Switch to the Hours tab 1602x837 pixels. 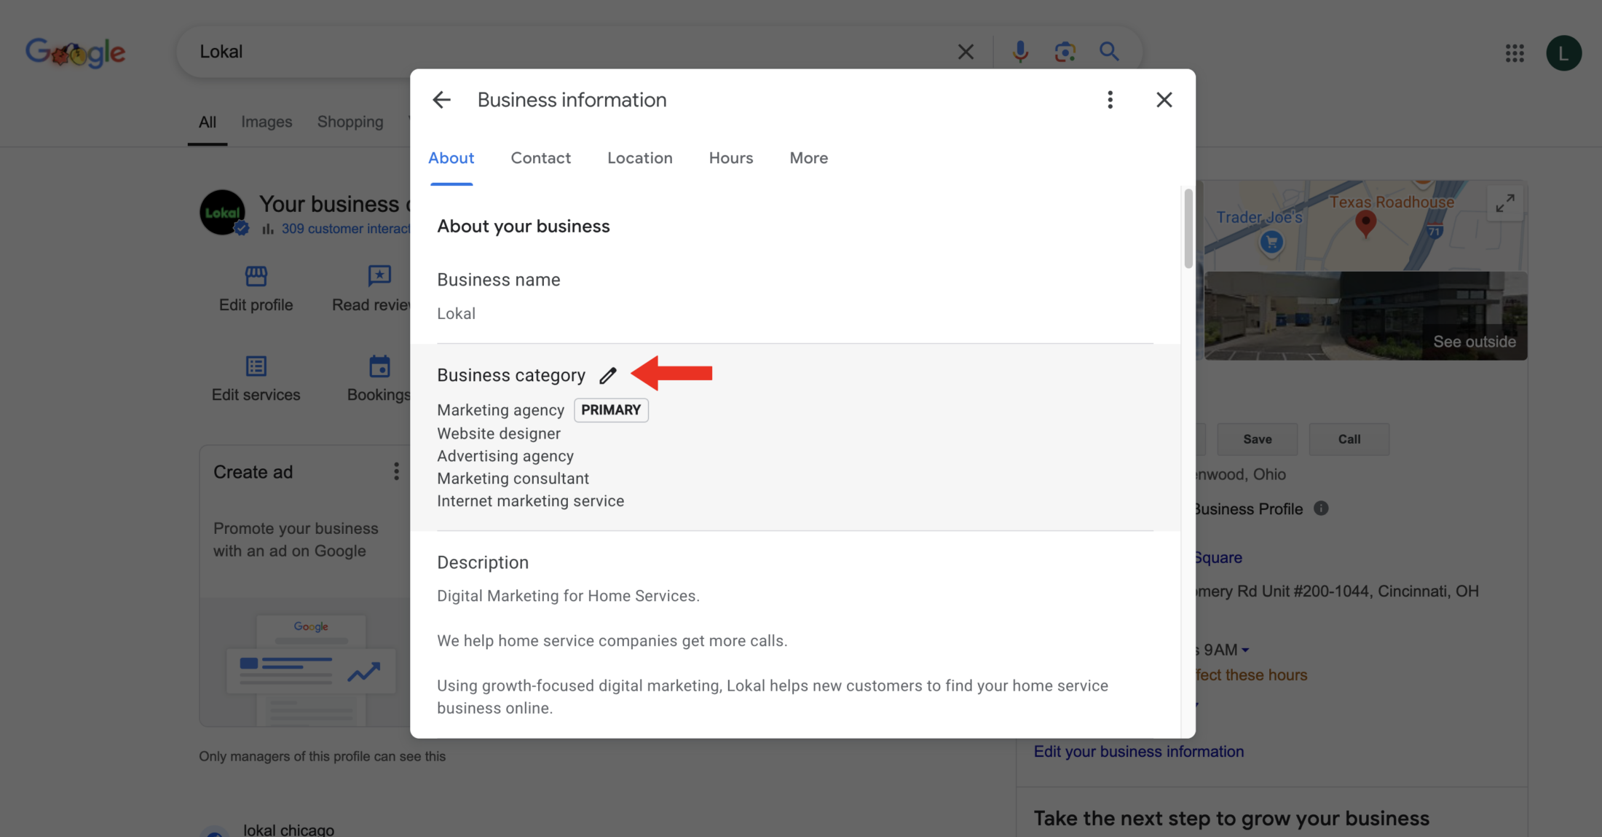730,157
